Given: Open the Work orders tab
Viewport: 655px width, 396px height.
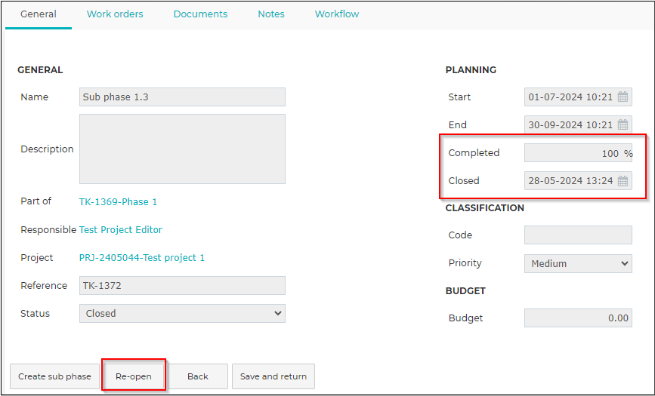Looking at the screenshot, I should point(115,14).
